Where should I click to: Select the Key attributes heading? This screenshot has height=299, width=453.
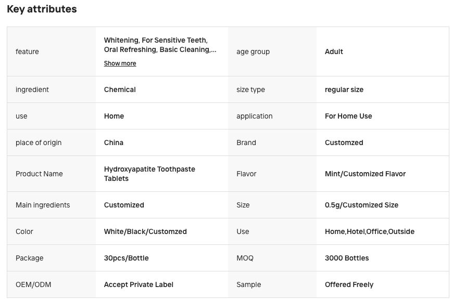click(42, 9)
